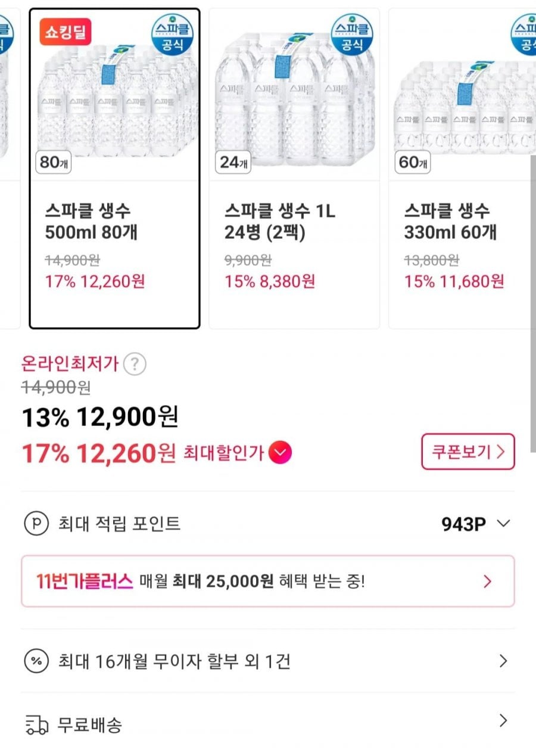Click the online lowest price help icon
The width and height of the screenshot is (536, 756).
135,363
